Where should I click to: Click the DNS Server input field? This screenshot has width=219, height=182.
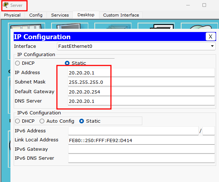coord(141,101)
